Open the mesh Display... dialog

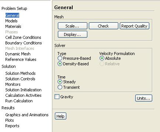(73, 34)
